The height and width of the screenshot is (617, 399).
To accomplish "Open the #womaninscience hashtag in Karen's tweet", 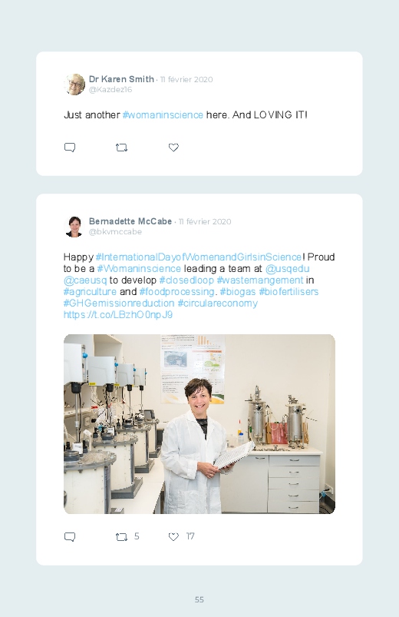I will [163, 115].
